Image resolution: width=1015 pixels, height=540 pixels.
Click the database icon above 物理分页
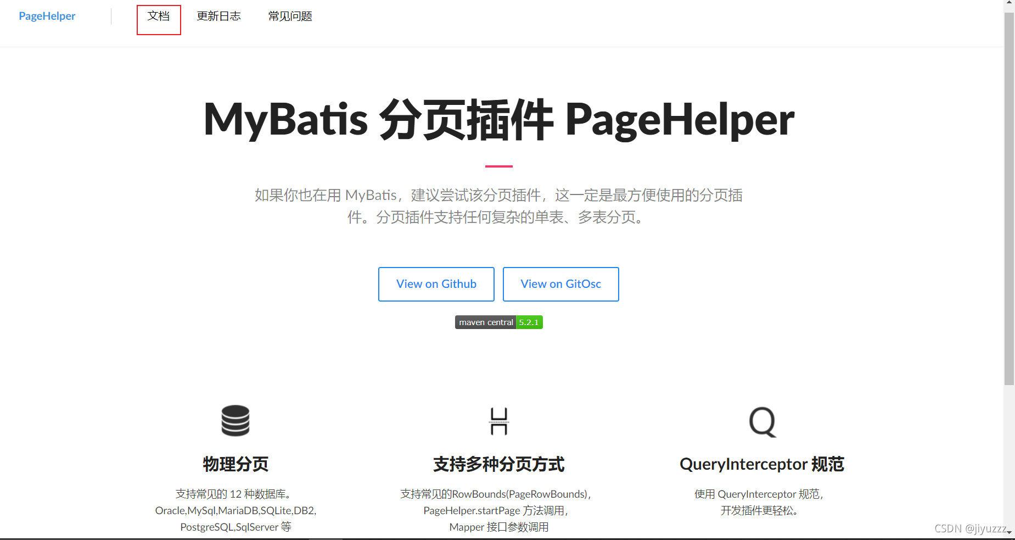pos(235,421)
